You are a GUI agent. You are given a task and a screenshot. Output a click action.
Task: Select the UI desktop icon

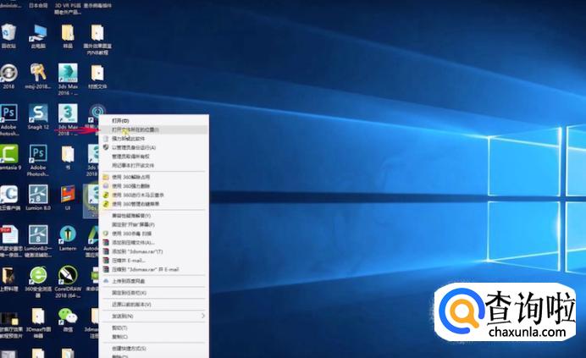tap(68, 198)
